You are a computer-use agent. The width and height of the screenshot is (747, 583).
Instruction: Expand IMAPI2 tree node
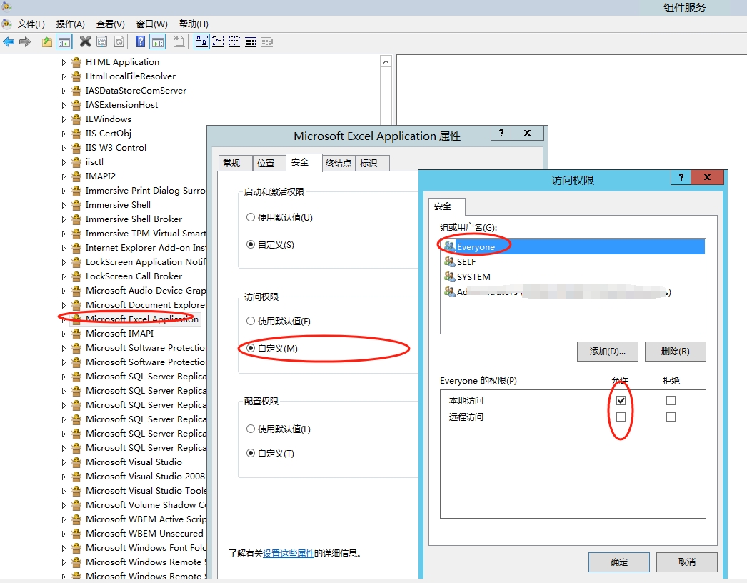point(64,177)
